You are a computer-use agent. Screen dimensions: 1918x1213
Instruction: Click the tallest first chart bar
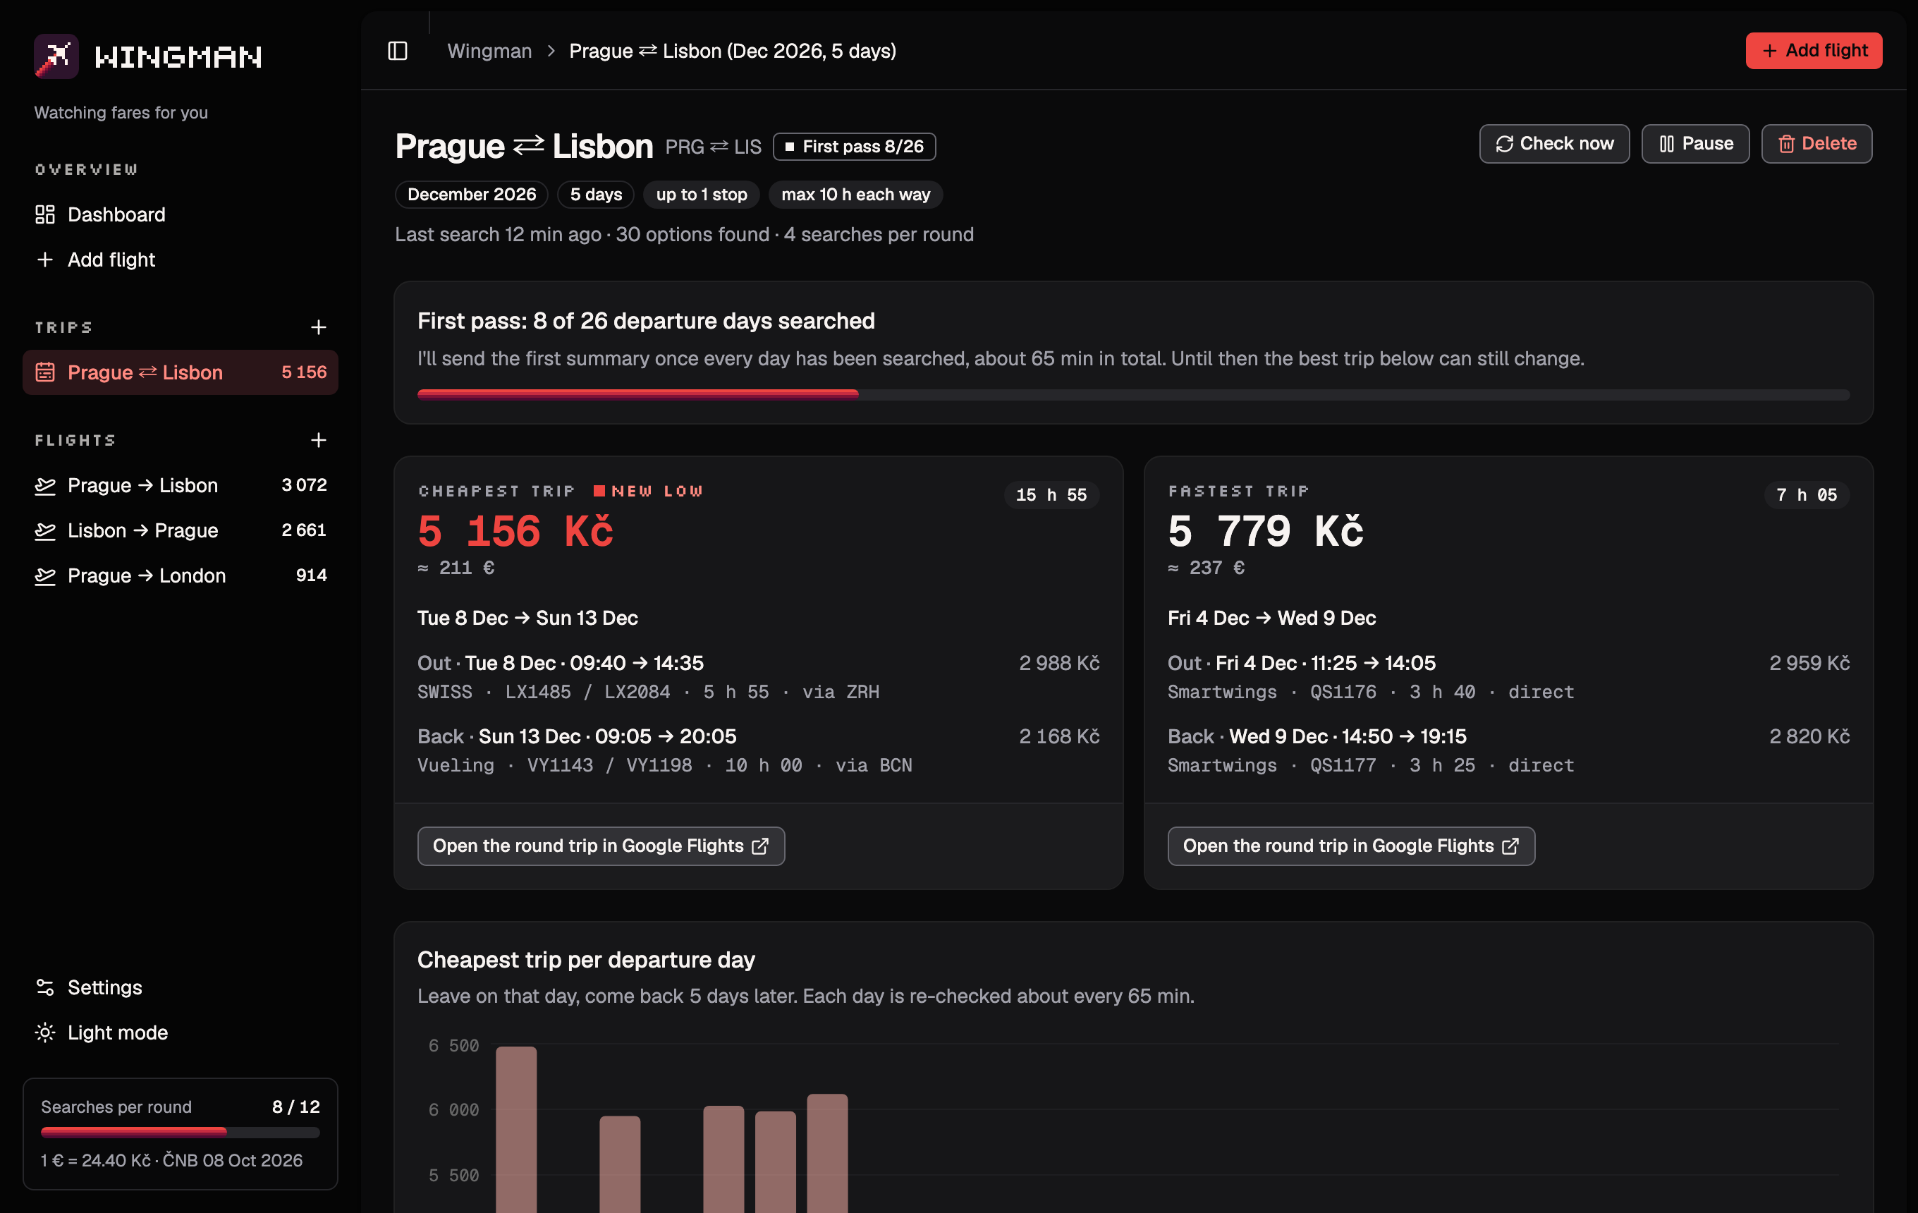click(516, 1129)
